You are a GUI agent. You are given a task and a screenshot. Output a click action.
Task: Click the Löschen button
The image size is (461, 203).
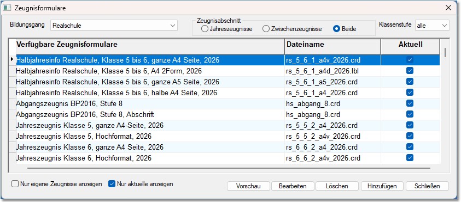coord(337,186)
